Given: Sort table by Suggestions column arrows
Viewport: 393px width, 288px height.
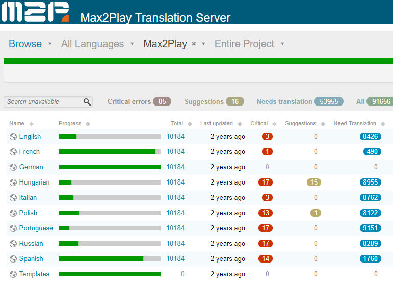Looking at the screenshot, I should (323, 124).
